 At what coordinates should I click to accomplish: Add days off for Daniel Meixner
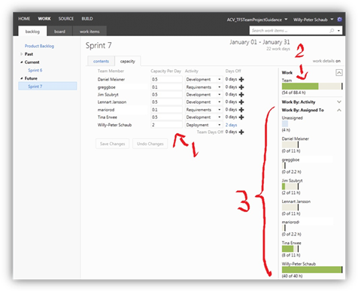pyautogui.click(x=241, y=80)
